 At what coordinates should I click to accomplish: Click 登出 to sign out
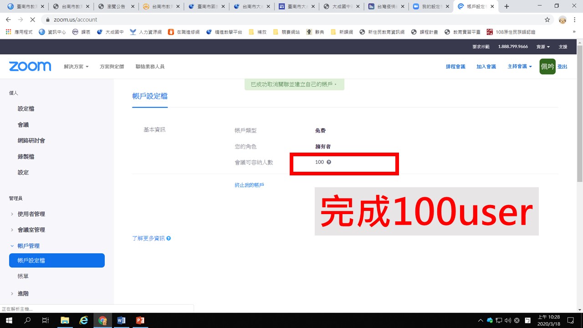click(x=563, y=67)
